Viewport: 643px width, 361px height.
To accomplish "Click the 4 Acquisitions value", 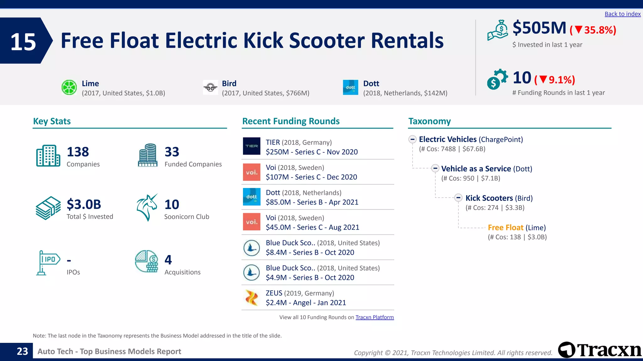I will (x=168, y=260).
